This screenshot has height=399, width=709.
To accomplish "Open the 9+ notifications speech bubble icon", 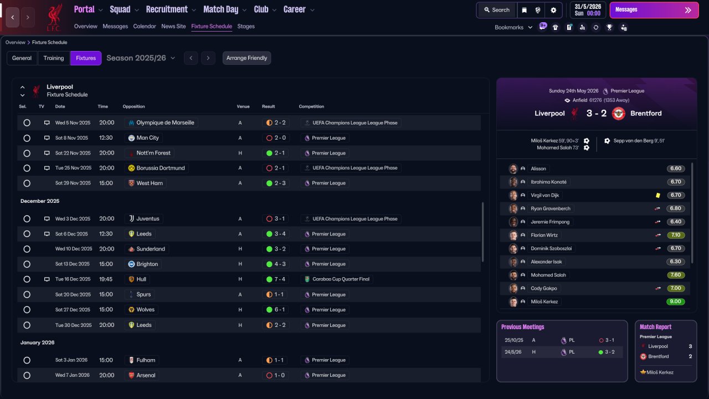I will pyautogui.click(x=543, y=27).
